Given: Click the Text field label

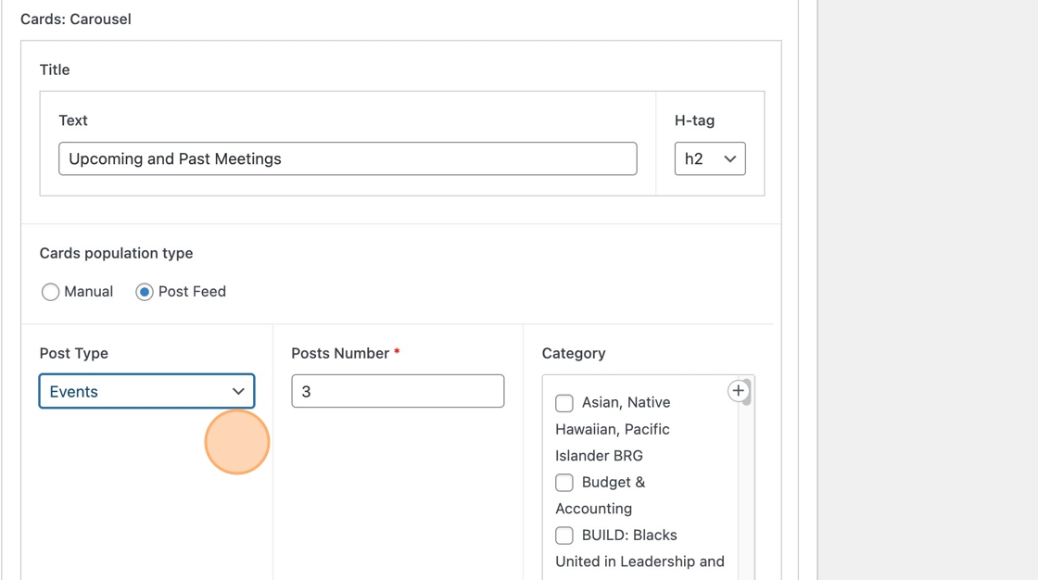Looking at the screenshot, I should point(73,120).
